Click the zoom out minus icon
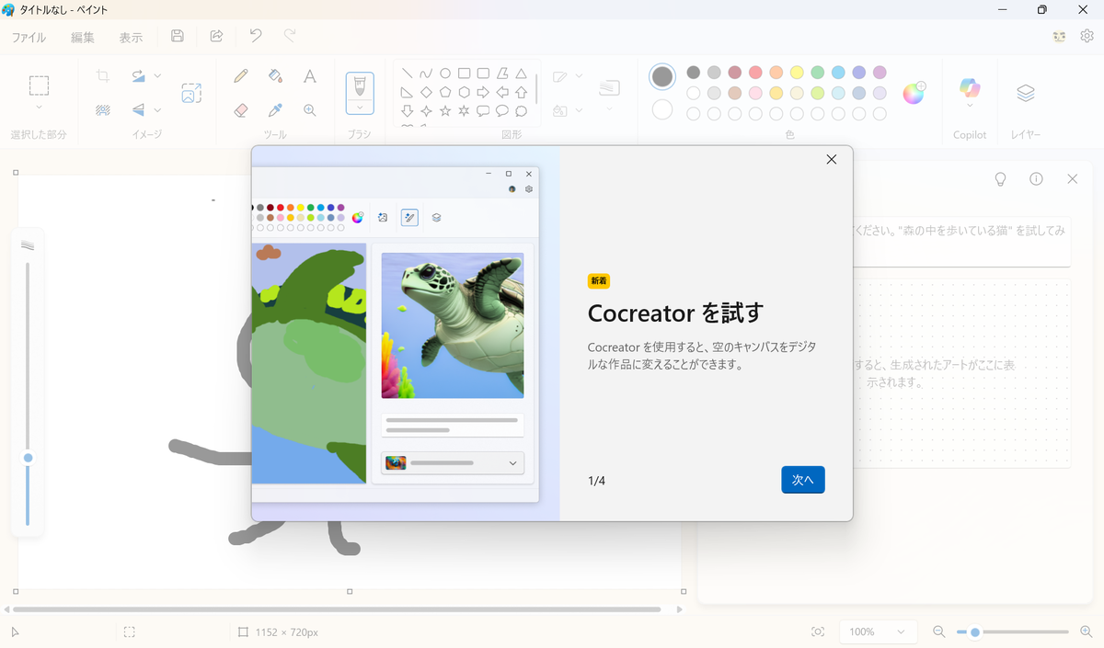The image size is (1104, 648). 939,631
